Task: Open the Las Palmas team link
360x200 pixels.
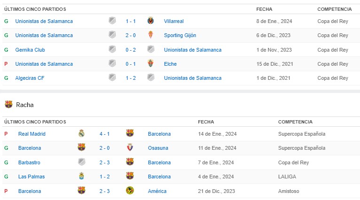Action: (x=29, y=177)
